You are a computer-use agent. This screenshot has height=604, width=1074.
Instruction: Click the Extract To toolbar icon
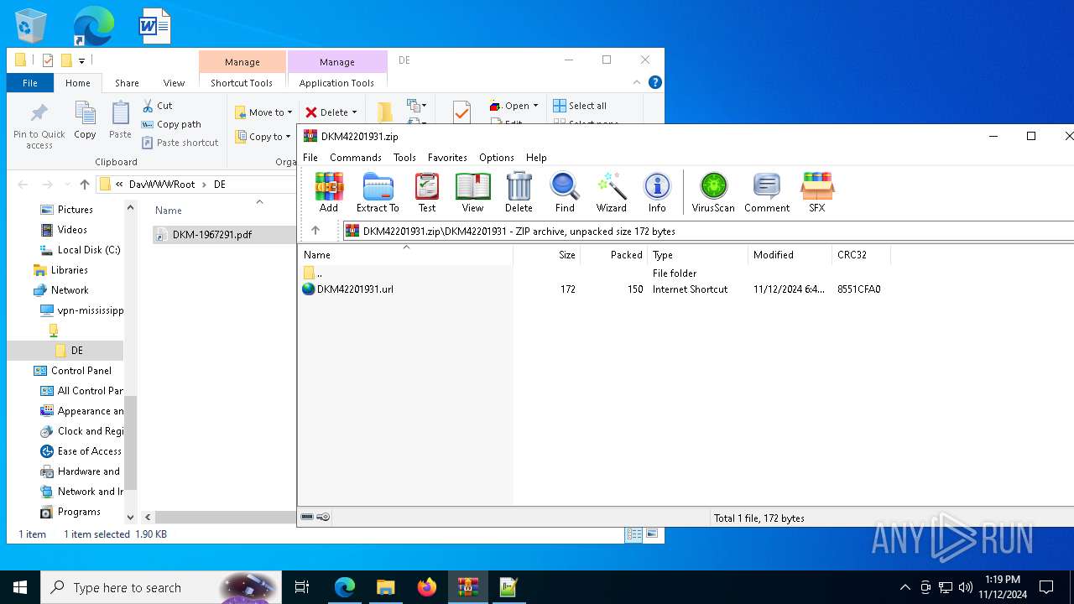click(378, 192)
